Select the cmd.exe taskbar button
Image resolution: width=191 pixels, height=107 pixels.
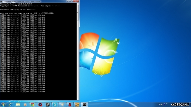[x=84, y=105]
